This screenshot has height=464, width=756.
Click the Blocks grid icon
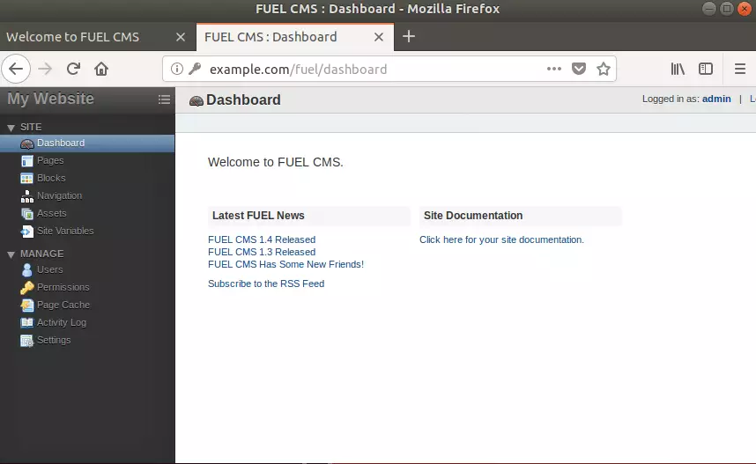pos(27,178)
